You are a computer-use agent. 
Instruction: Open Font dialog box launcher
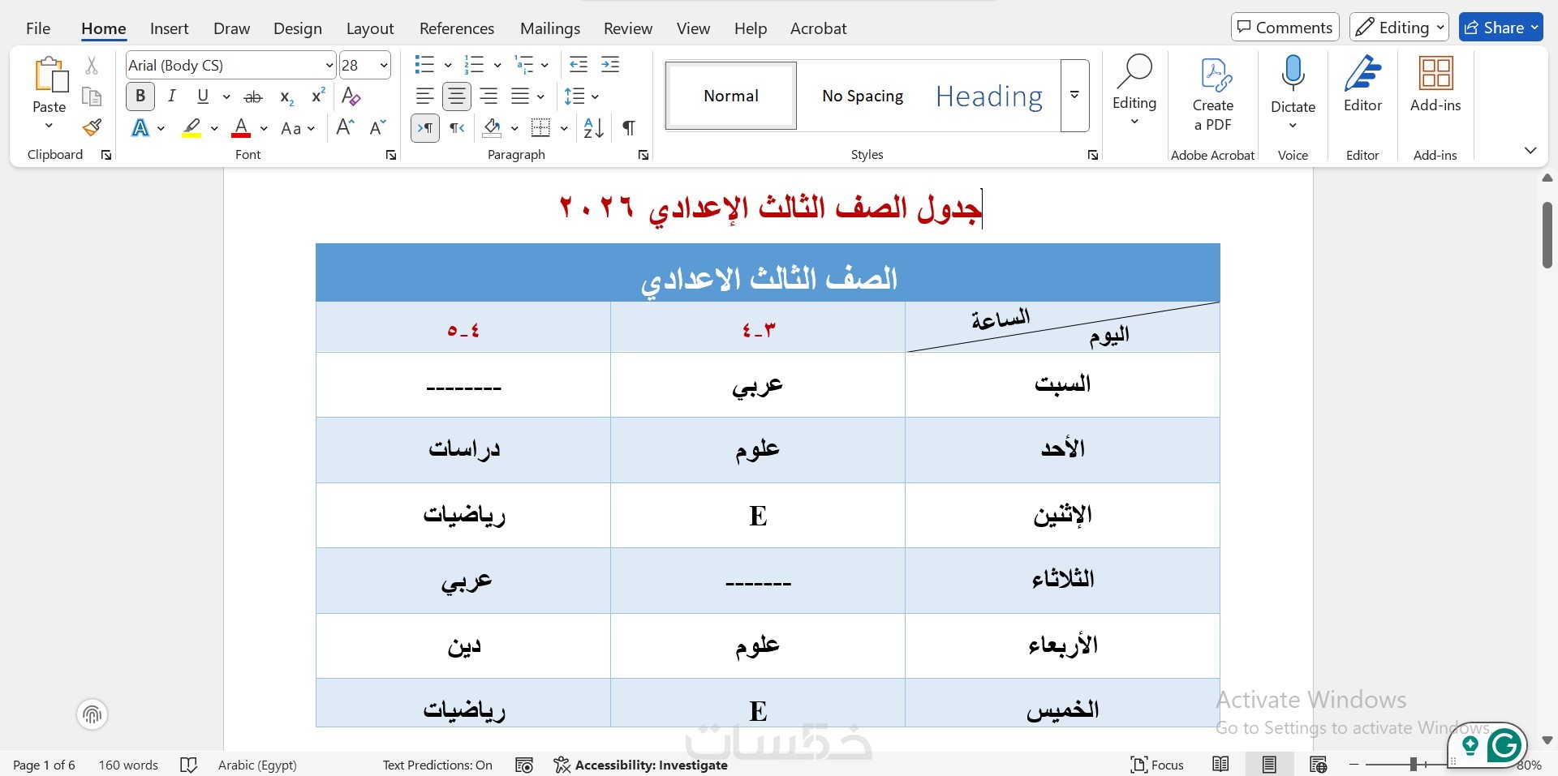click(x=391, y=155)
